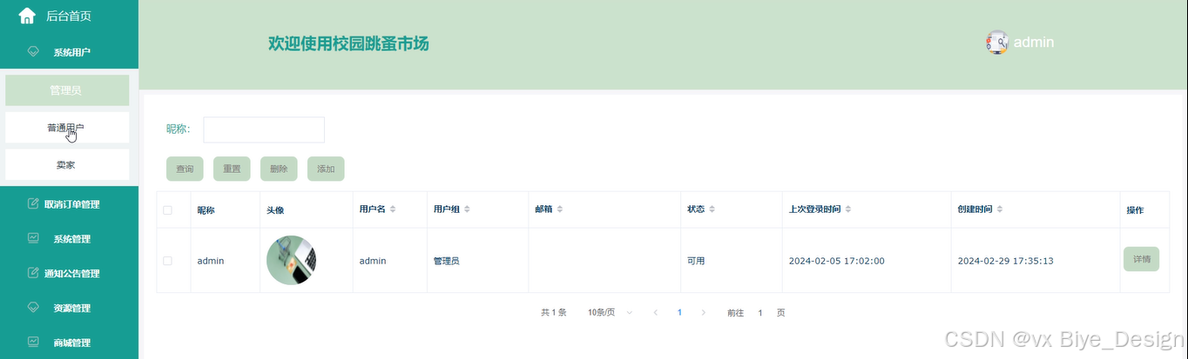
Task: Click the 前往 page number input
Action: [759, 312]
